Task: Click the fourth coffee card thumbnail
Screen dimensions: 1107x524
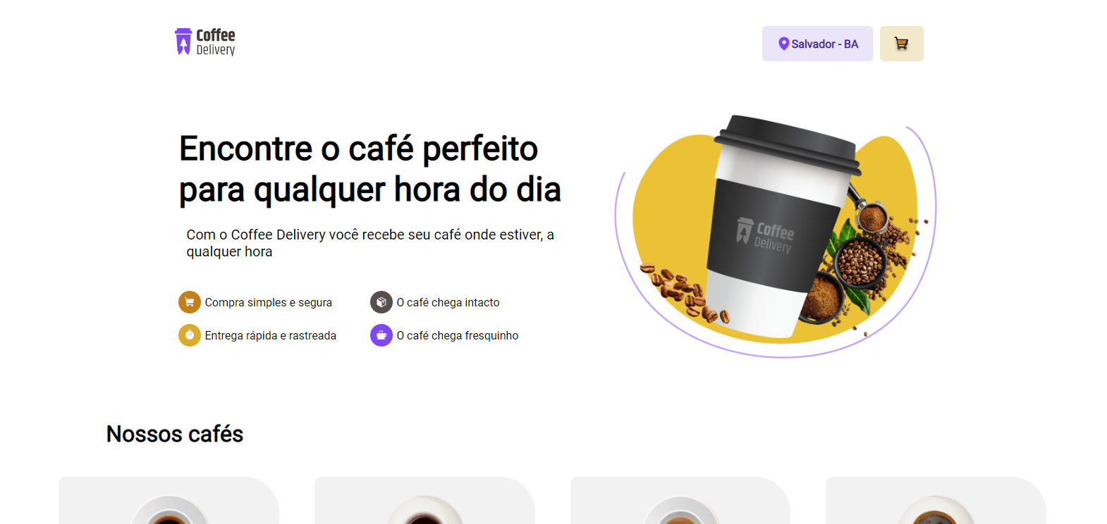Action: [x=936, y=510]
